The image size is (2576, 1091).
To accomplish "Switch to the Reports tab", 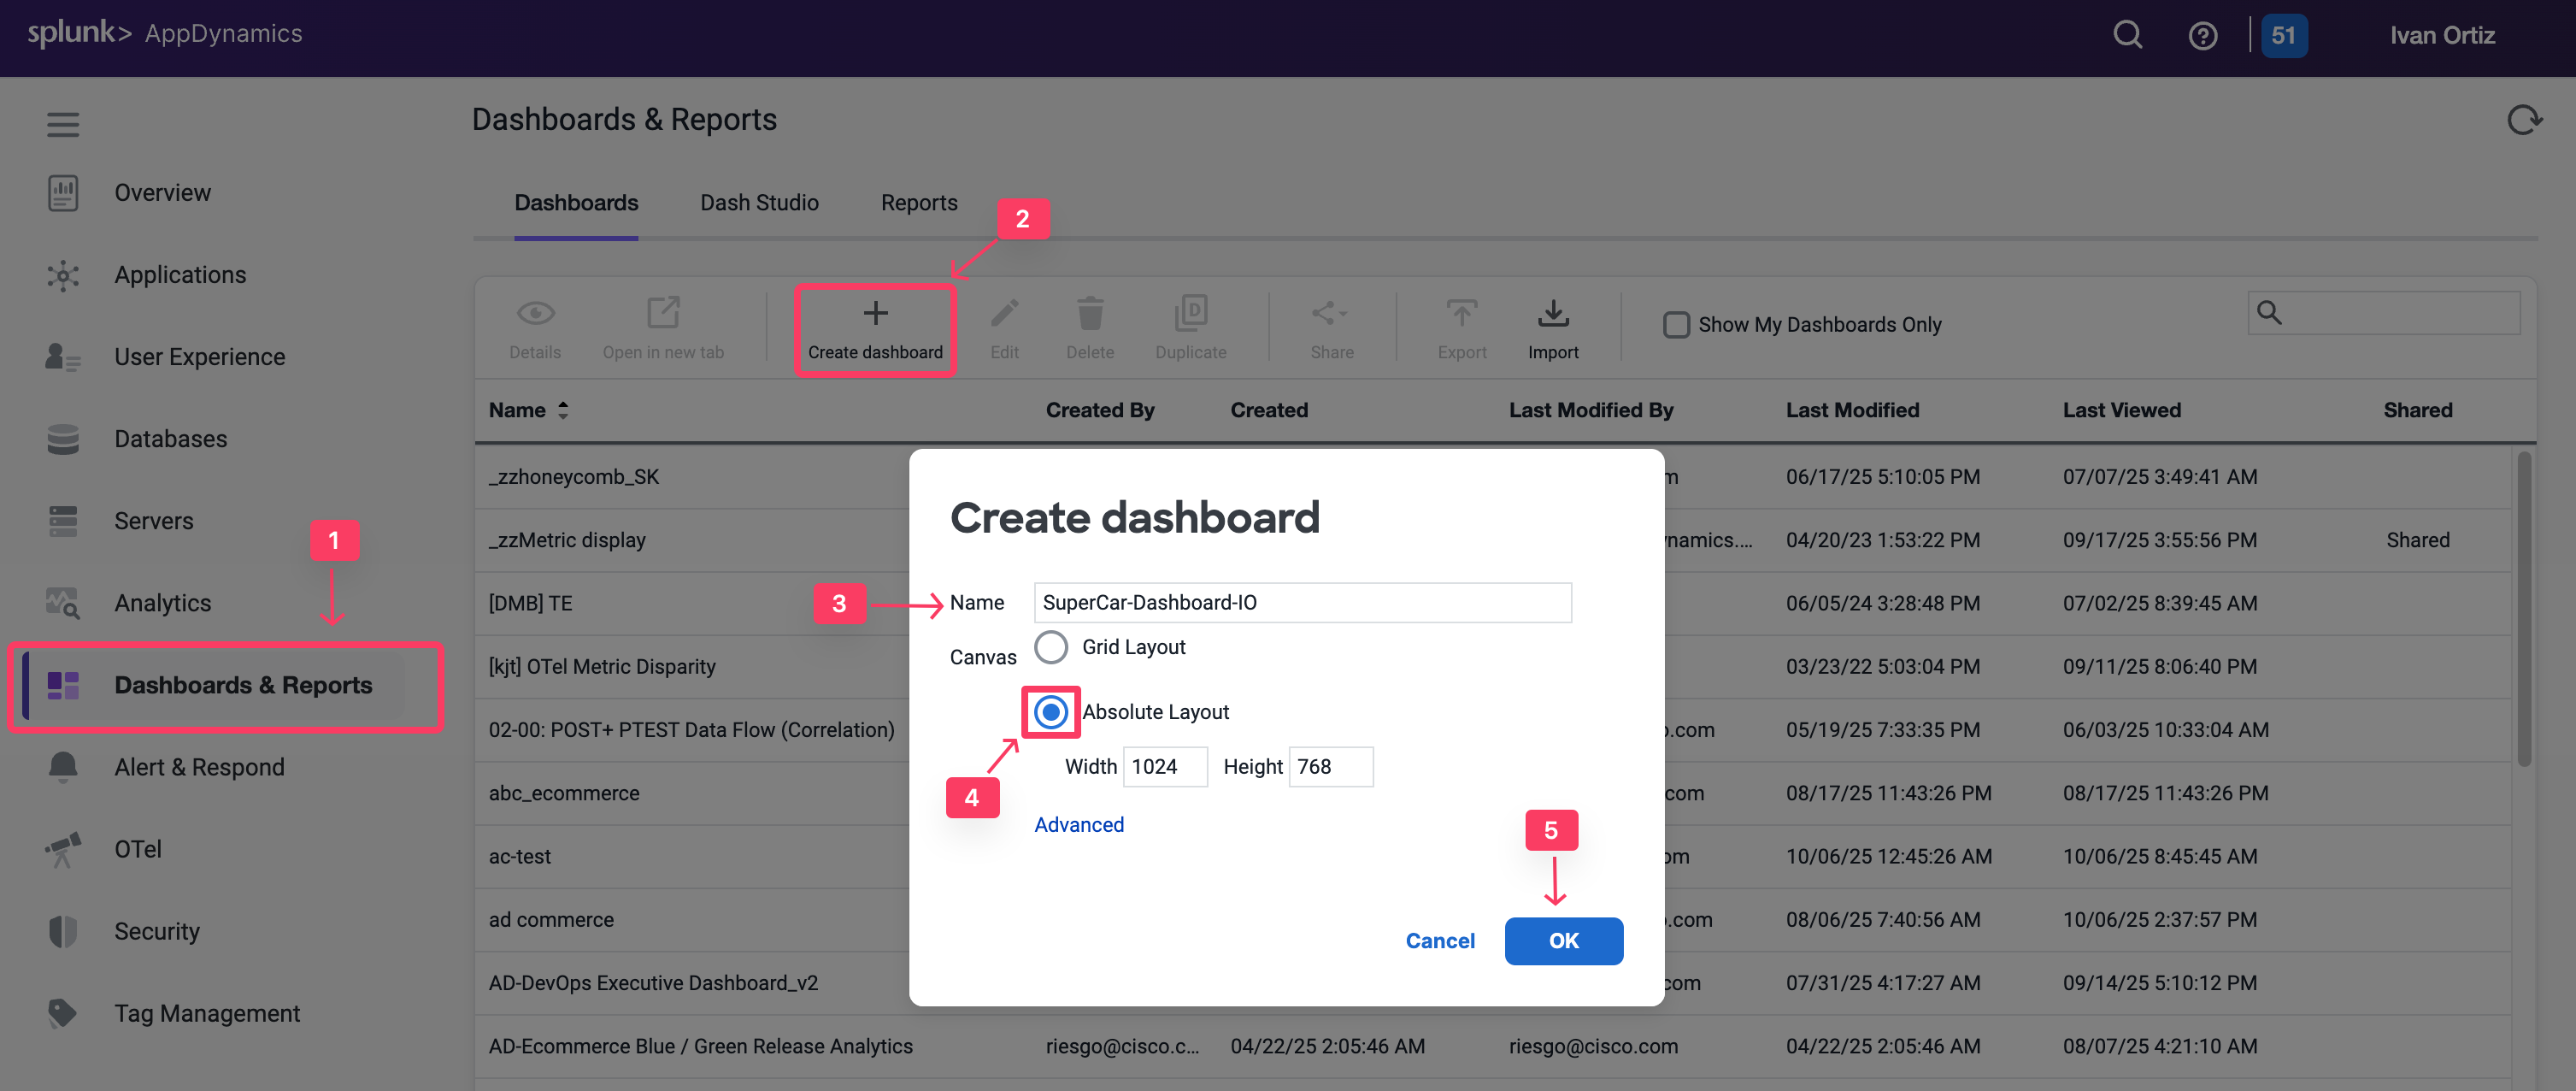I will (x=919, y=202).
